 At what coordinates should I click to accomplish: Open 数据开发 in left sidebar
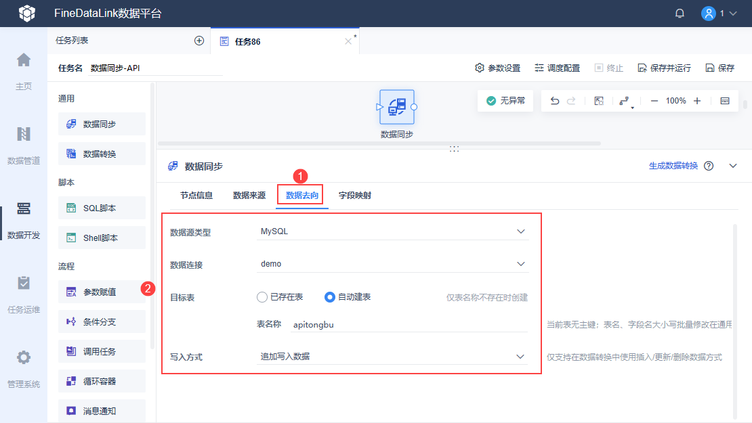(24, 221)
